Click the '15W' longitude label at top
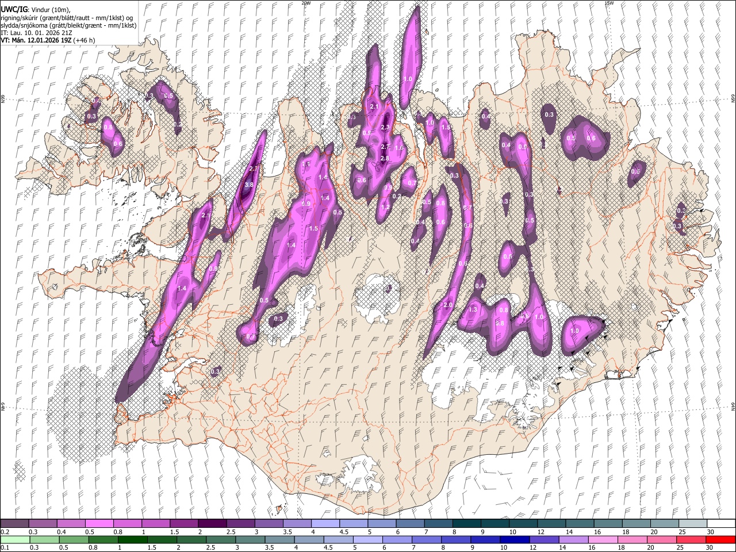Viewport: 736px width, 552px height. [609, 3]
